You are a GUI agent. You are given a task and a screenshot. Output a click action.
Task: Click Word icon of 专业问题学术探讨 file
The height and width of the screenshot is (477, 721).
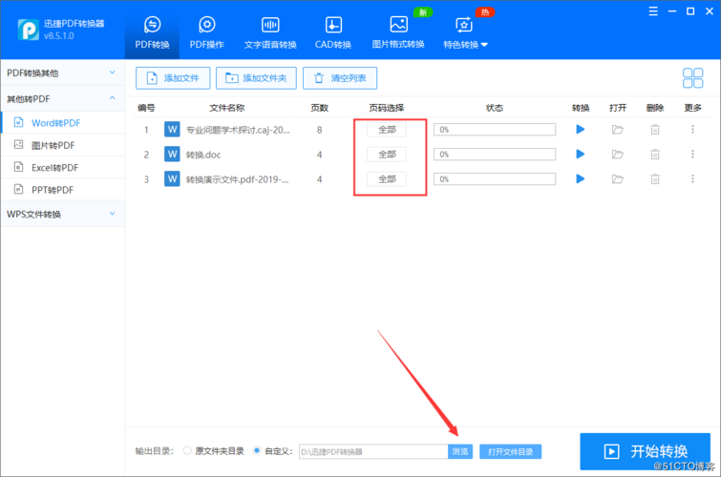pyautogui.click(x=172, y=129)
